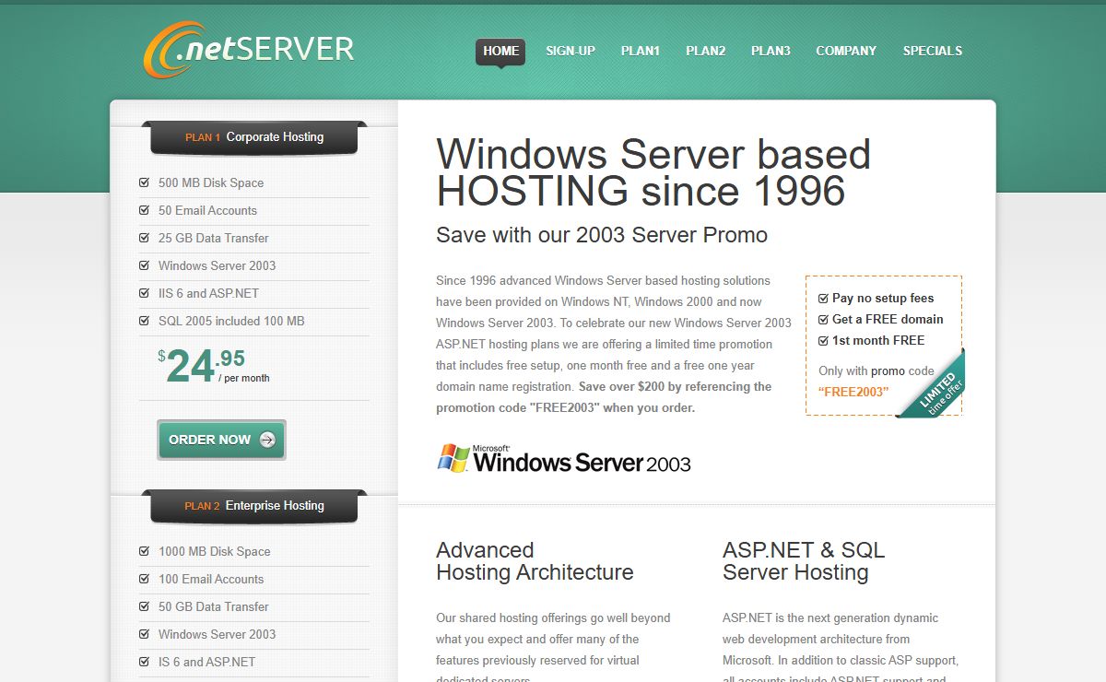Click checkmark beside Pay no setup fees

[x=823, y=299]
